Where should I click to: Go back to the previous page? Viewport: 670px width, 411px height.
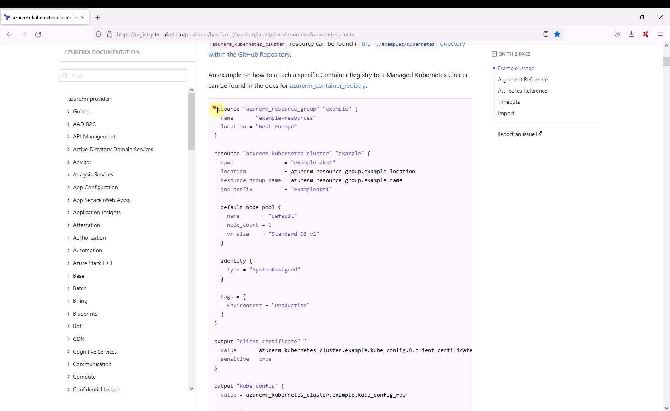10,34
